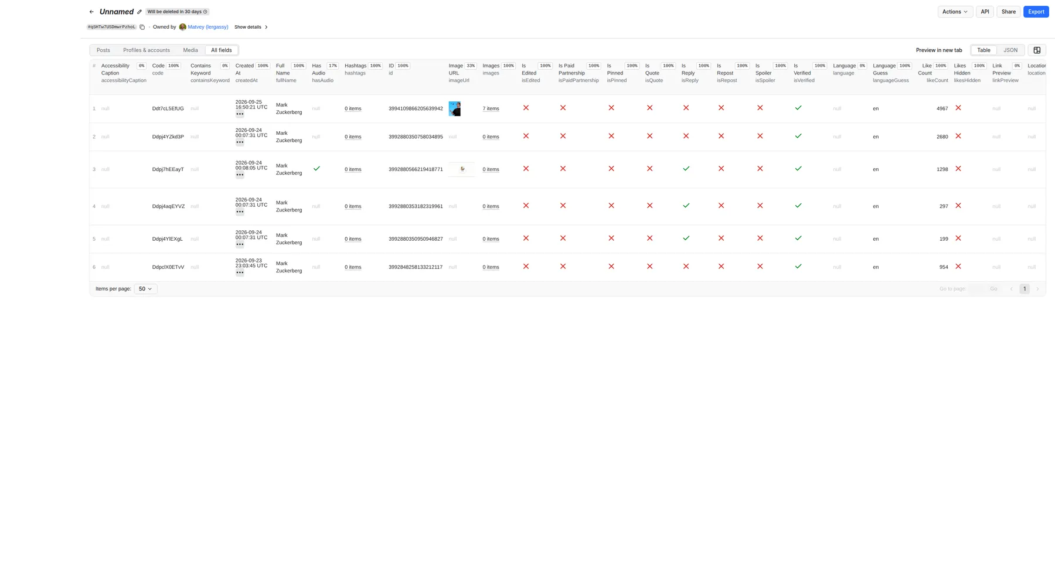Open the Media tab
1055x580 pixels.
(x=190, y=50)
